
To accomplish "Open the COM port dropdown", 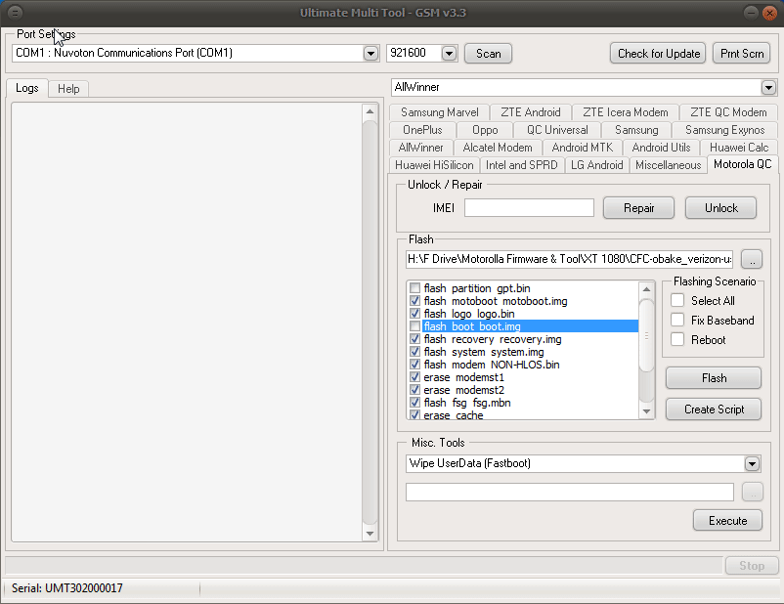I will point(370,53).
